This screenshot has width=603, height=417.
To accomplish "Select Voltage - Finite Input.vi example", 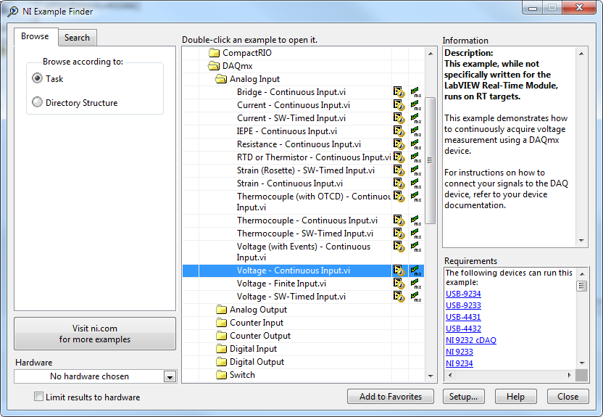I will click(x=281, y=284).
